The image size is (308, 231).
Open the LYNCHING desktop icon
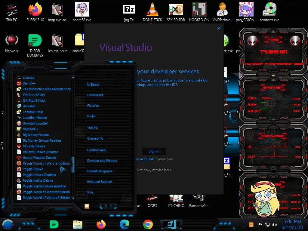[176, 201]
